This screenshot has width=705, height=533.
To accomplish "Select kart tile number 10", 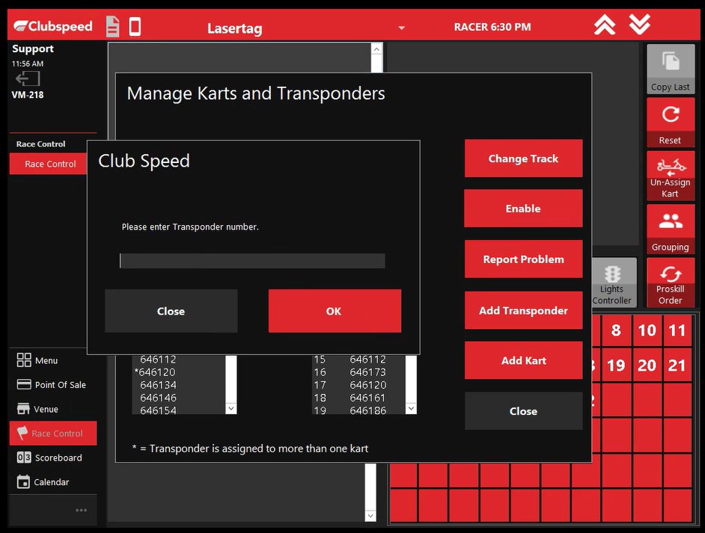I will (x=647, y=330).
